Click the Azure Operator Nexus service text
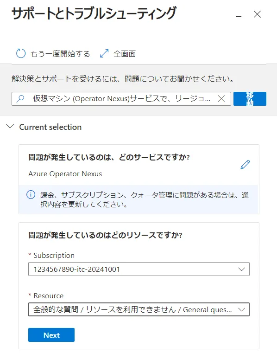Image resolution: width=277 pixels, height=353 pixels. [65, 174]
